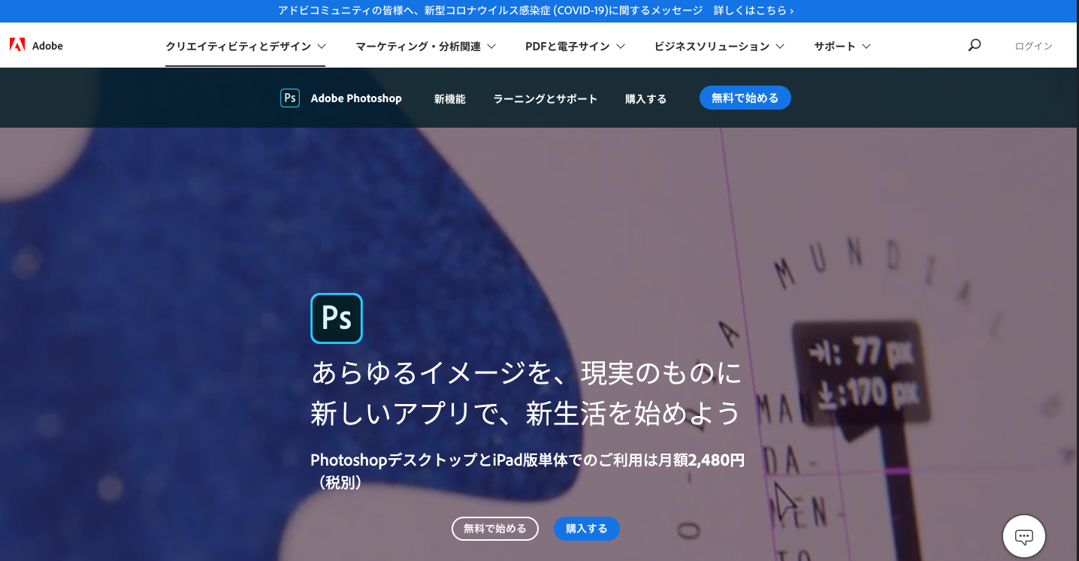1079x561 pixels.
Task: Click blue 購入する button in the hero
Action: pos(587,528)
